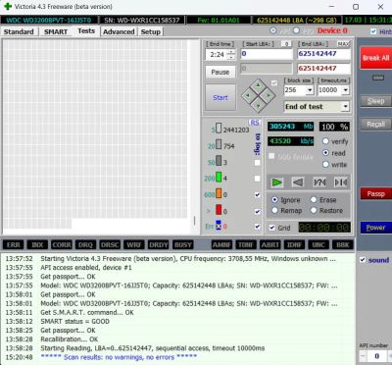Click the Start scan button

pyautogui.click(x=220, y=97)
